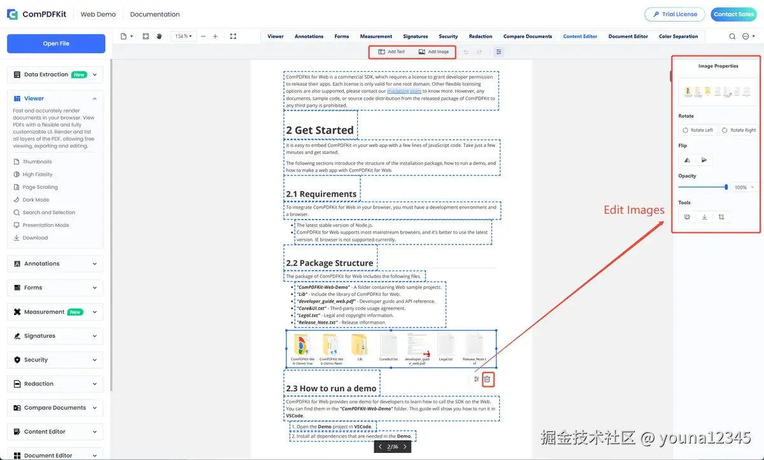Expand the Data Extraction section

click(x=55, y=74)
